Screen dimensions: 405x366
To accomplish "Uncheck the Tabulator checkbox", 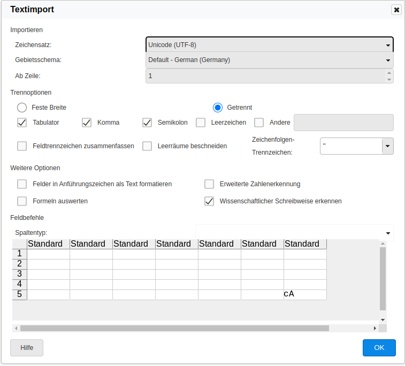I will [x=22, y=123].
